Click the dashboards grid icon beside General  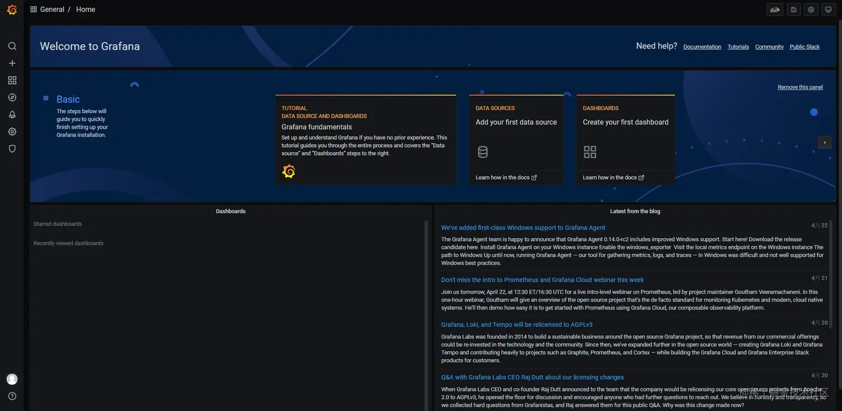(33, 9)
